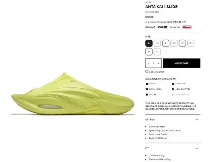Collapse the Fit section
The width and height of the screenshot is (220, 162).
[x=197, y=148]
